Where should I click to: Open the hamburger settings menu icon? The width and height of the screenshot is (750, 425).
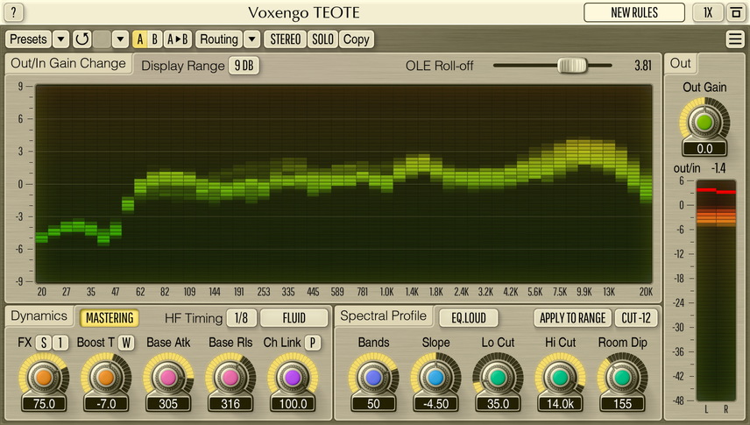pos(734,39)
